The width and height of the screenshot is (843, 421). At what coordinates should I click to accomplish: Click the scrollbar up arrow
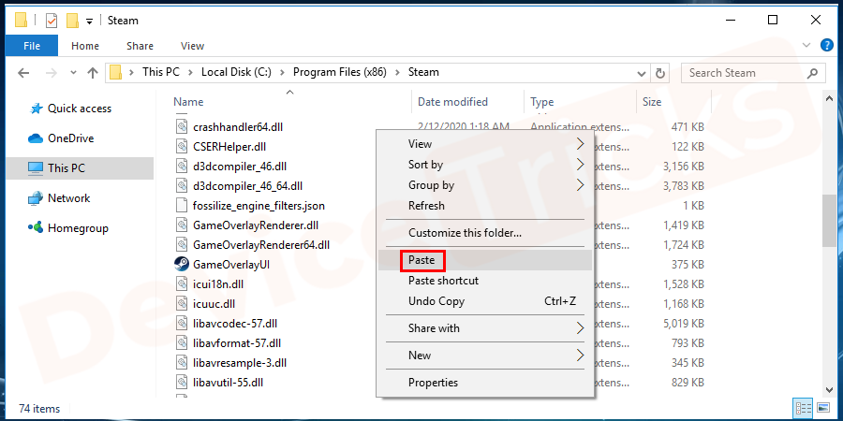829,96
